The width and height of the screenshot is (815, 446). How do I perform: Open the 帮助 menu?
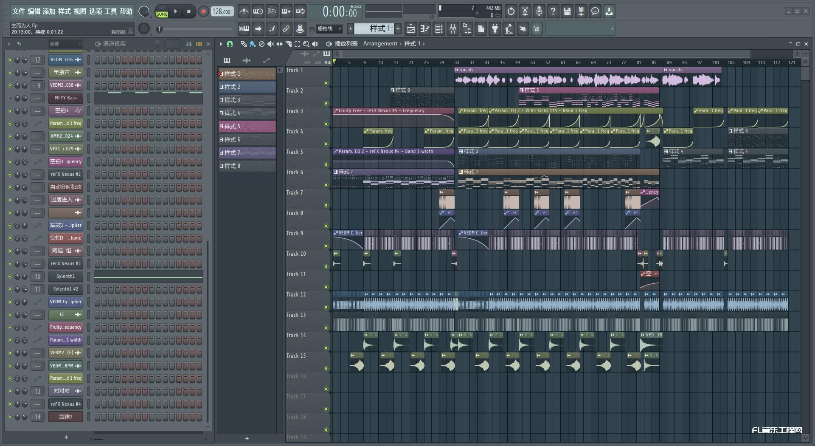click(126, 11)
